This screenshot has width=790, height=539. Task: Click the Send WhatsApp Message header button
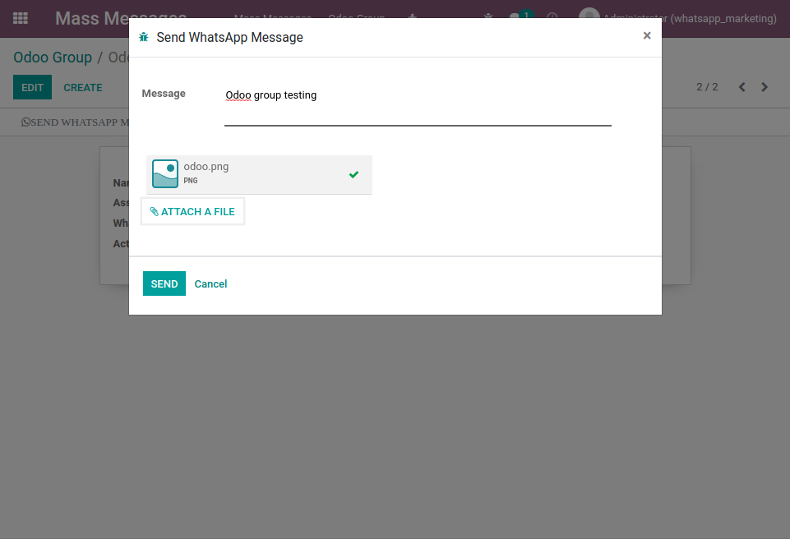point(75,122)
